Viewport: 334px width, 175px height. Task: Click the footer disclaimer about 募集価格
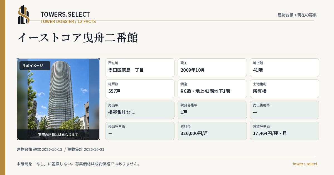78,164
